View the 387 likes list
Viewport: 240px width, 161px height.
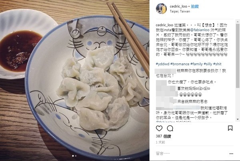[163, 136]
